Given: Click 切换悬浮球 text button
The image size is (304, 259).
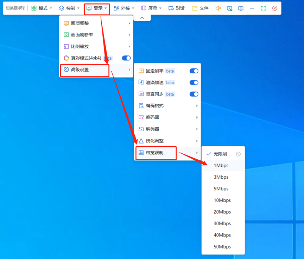Looking at the screenshot, I should [x=15, y=8].
